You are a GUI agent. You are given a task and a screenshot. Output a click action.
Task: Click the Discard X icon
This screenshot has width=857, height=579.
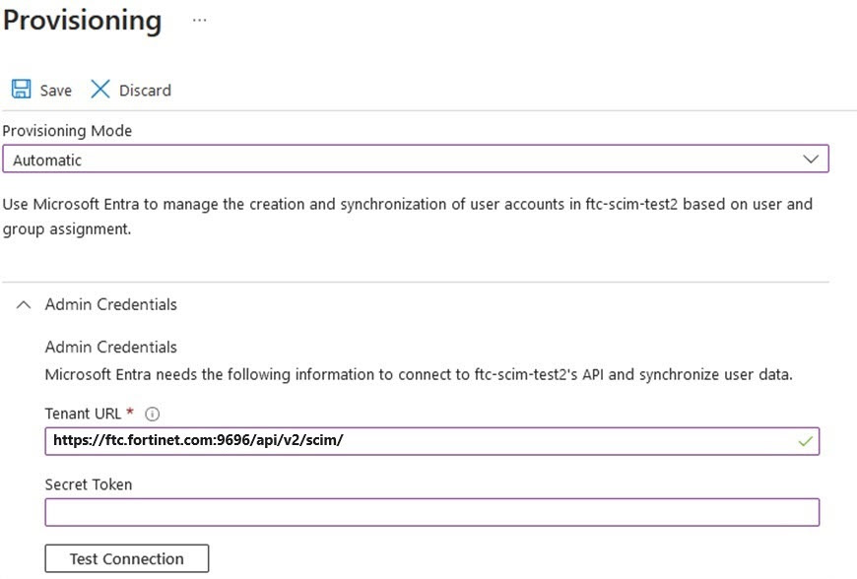point(100,90)
